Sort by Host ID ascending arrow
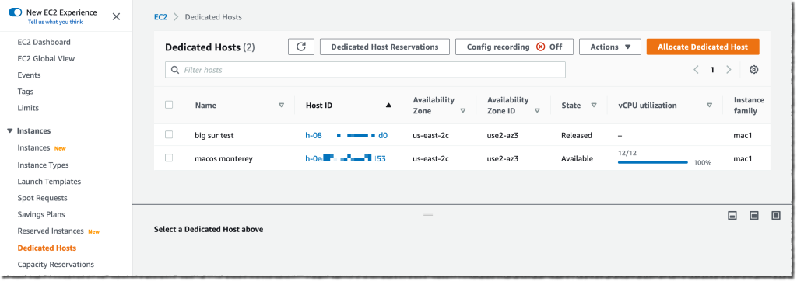This screenshot has width=797, height=281. 388,106
